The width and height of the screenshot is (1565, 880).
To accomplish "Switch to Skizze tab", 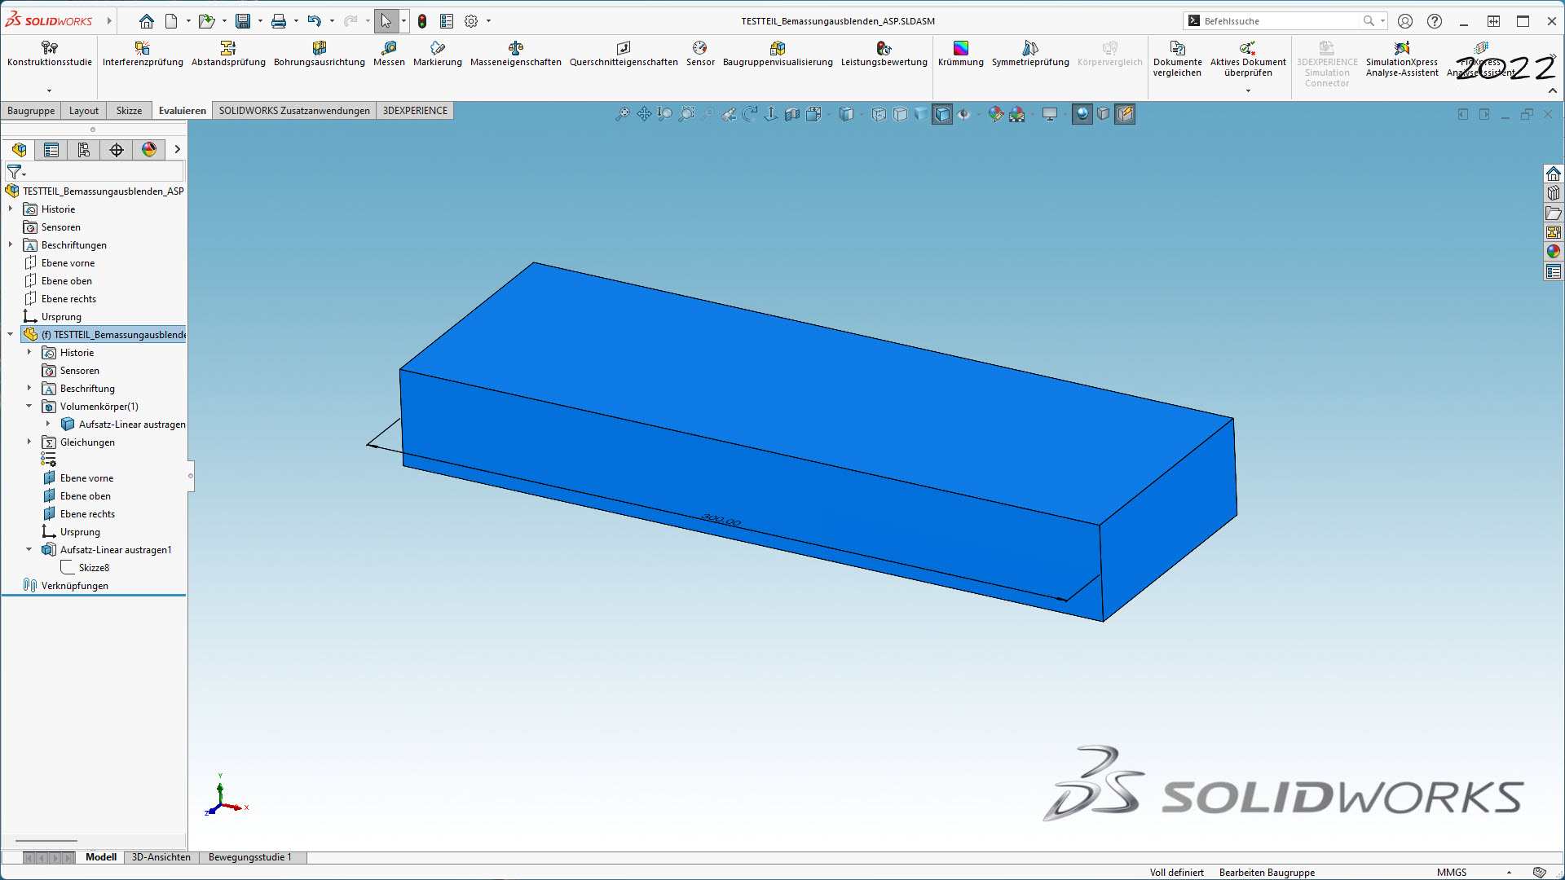I will click(129, 111).
